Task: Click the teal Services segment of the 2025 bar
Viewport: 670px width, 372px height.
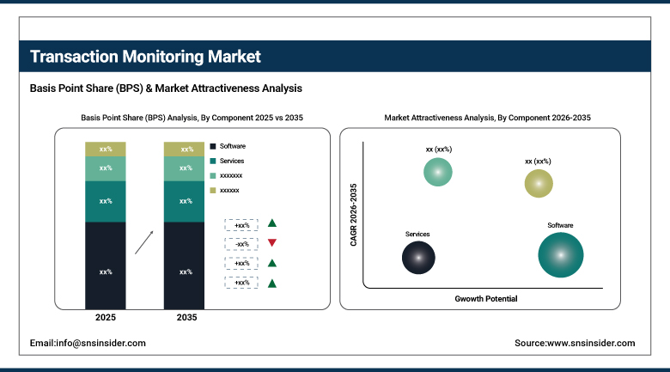Action: click(x=106, y=201)
